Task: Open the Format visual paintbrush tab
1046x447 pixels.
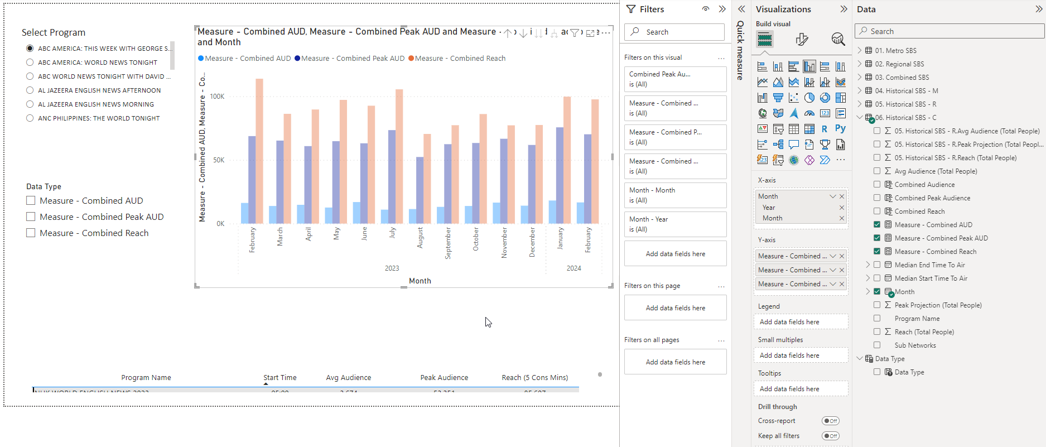Action: 802,39
